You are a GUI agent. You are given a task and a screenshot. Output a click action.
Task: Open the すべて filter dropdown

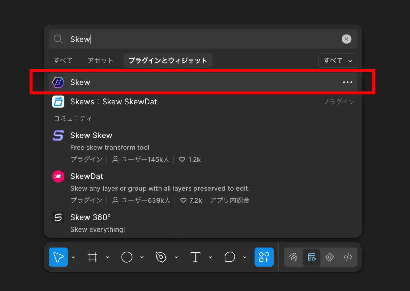click(338, 61)
